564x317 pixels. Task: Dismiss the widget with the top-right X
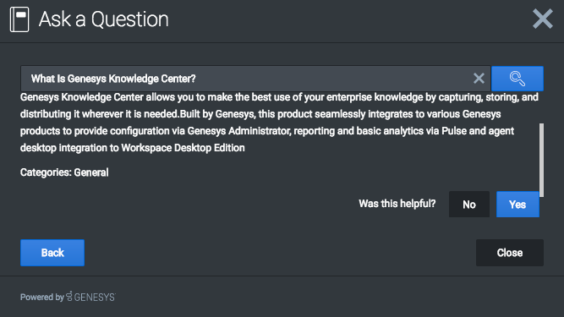[x=542, y=19]
